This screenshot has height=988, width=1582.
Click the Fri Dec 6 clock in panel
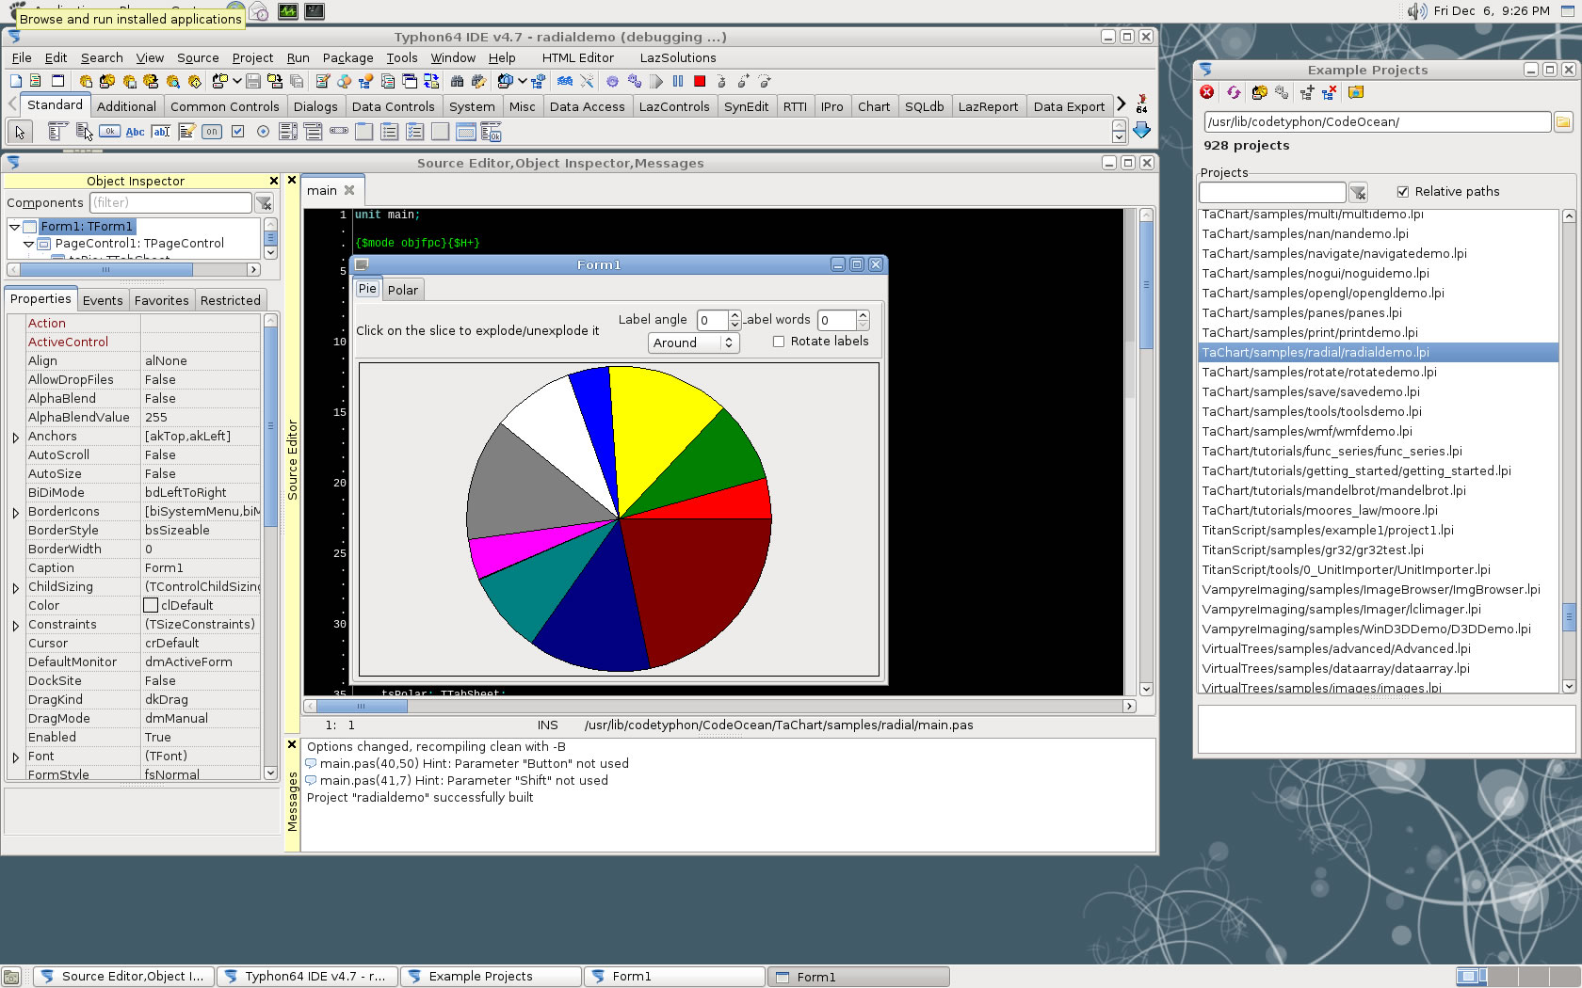pos(1492,11)
